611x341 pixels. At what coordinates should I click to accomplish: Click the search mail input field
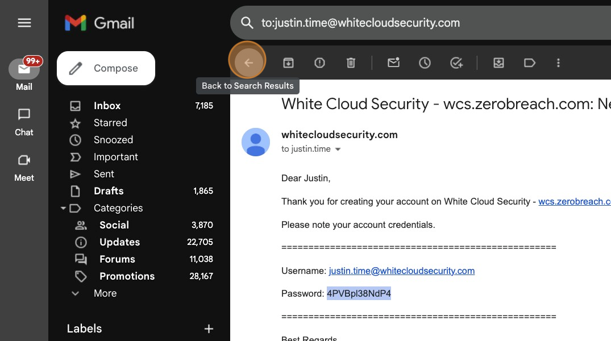pyautogui.click(x=421, y=23)
